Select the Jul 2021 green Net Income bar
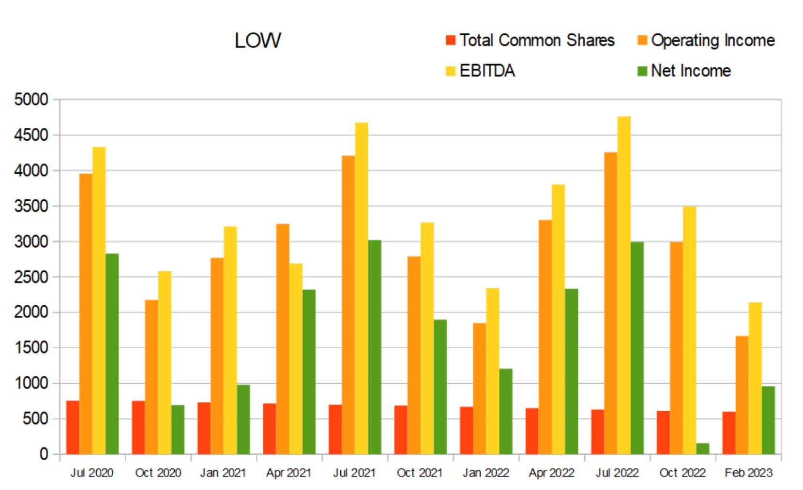Screen dimensions: 803x490 click(375, 347)
